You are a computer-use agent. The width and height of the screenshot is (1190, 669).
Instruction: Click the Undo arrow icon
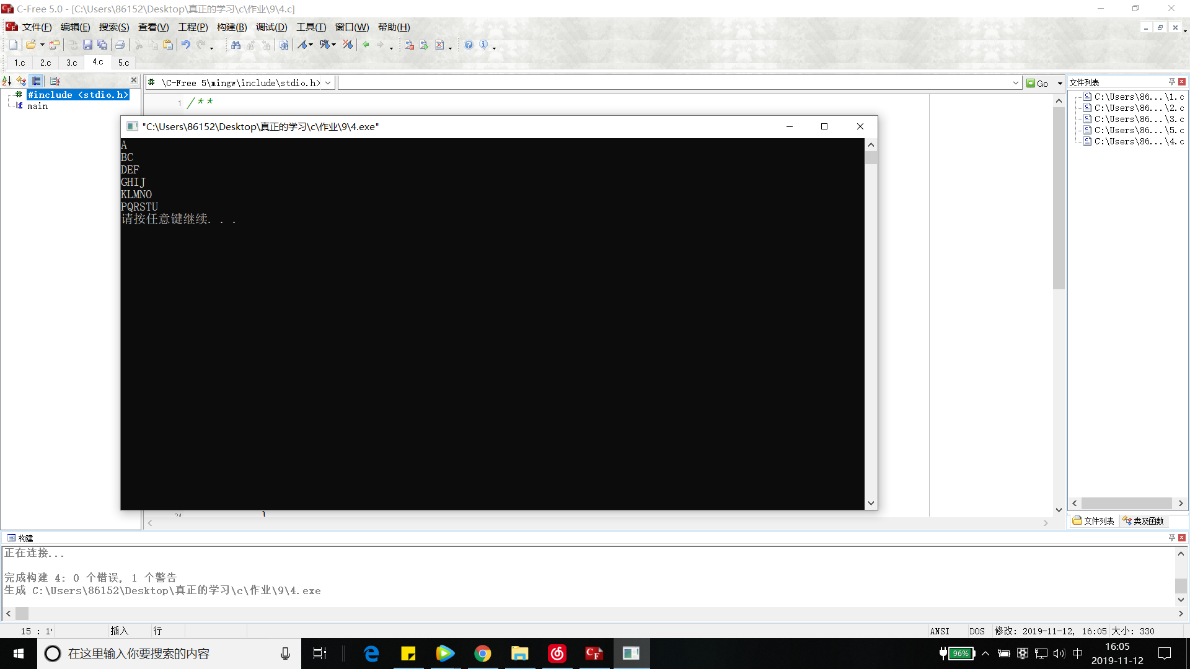click(x=185, y=45)
